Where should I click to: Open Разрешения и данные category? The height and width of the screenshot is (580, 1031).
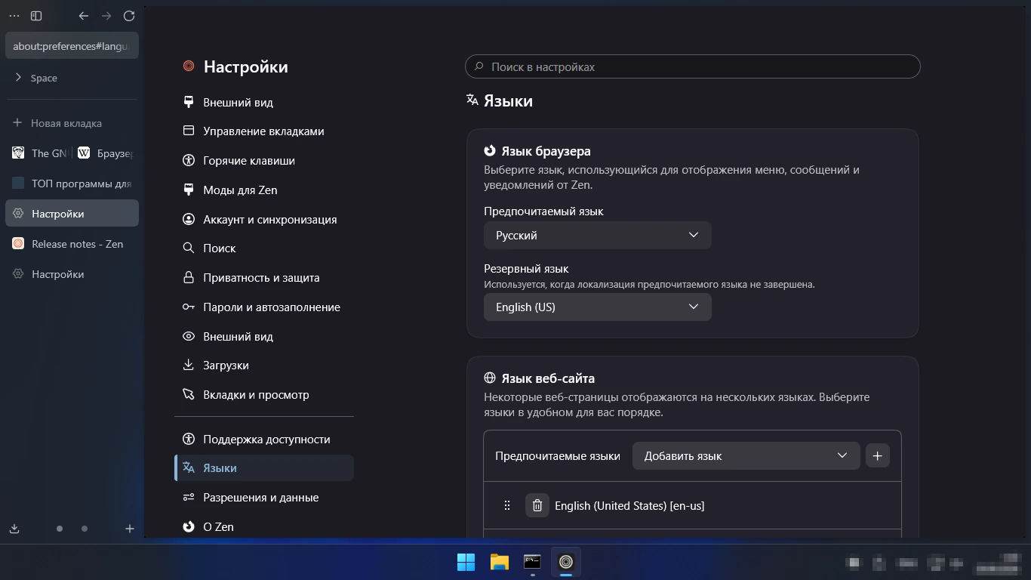264,498
